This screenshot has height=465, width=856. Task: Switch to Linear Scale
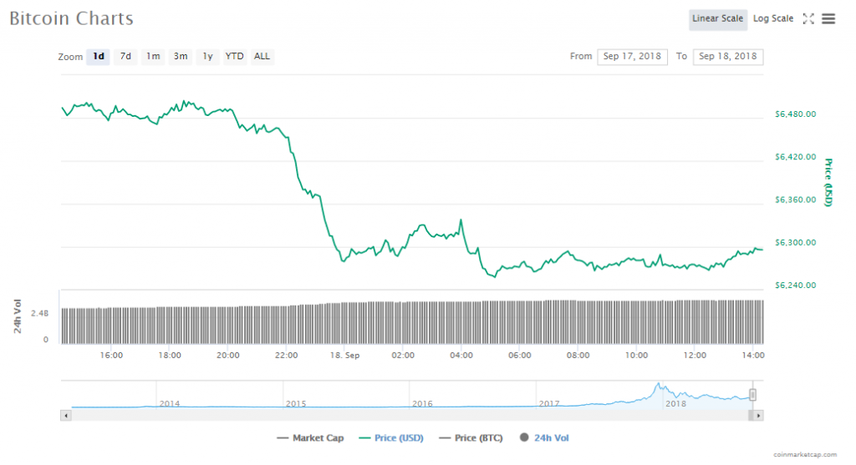718,18
